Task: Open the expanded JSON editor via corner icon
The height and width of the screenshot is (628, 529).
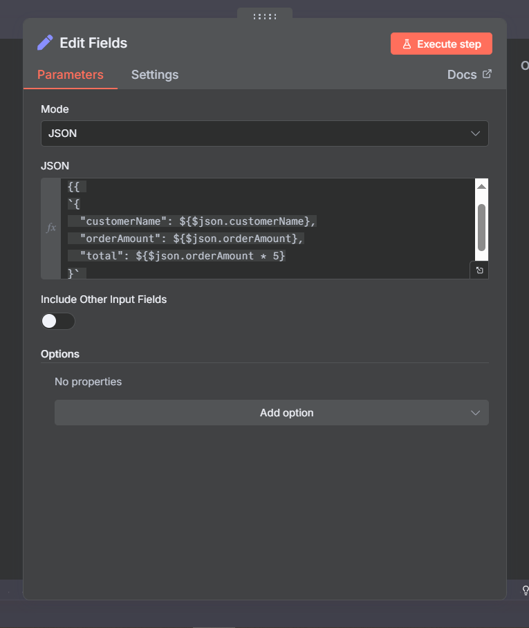Action: coord(479,270)
